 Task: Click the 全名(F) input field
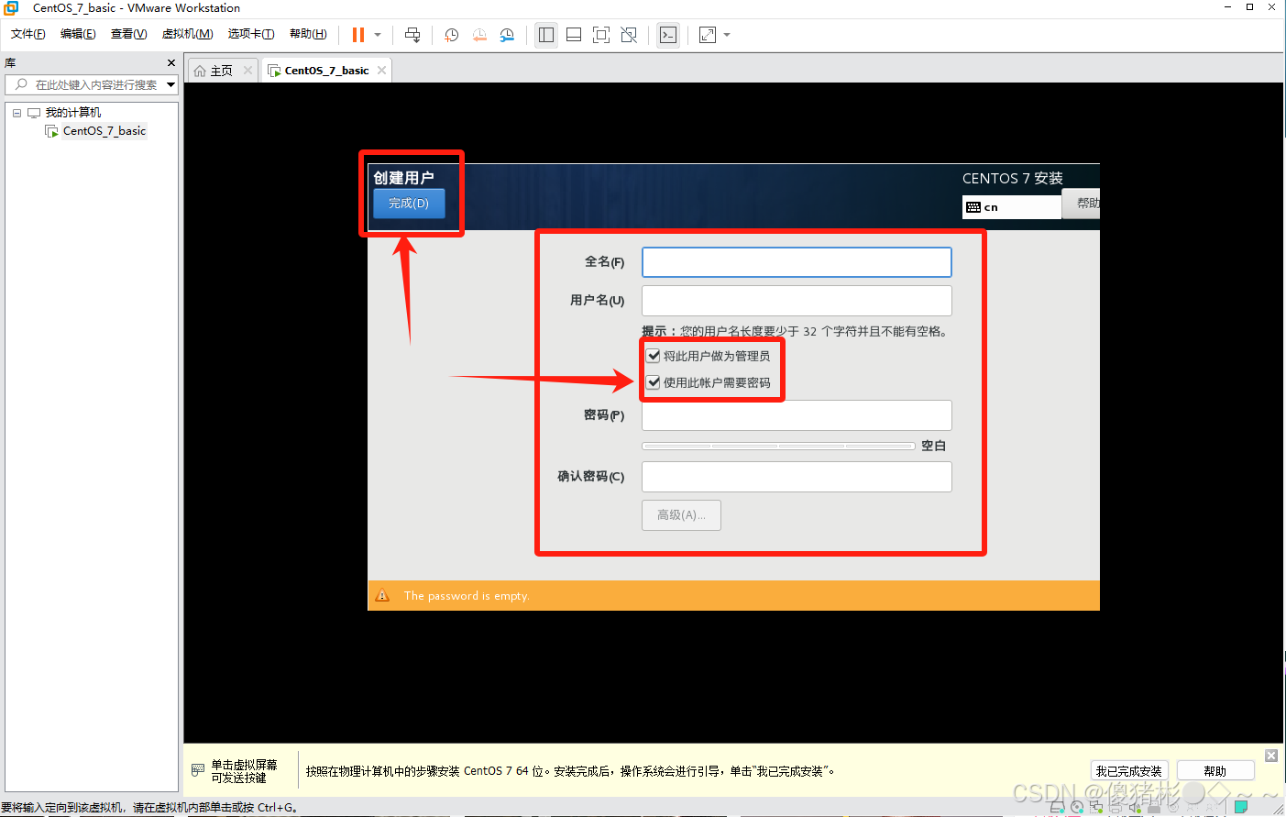tap(797, 262)
